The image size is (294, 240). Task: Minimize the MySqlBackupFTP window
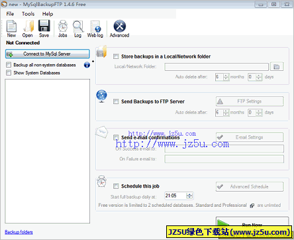(261, 4)
